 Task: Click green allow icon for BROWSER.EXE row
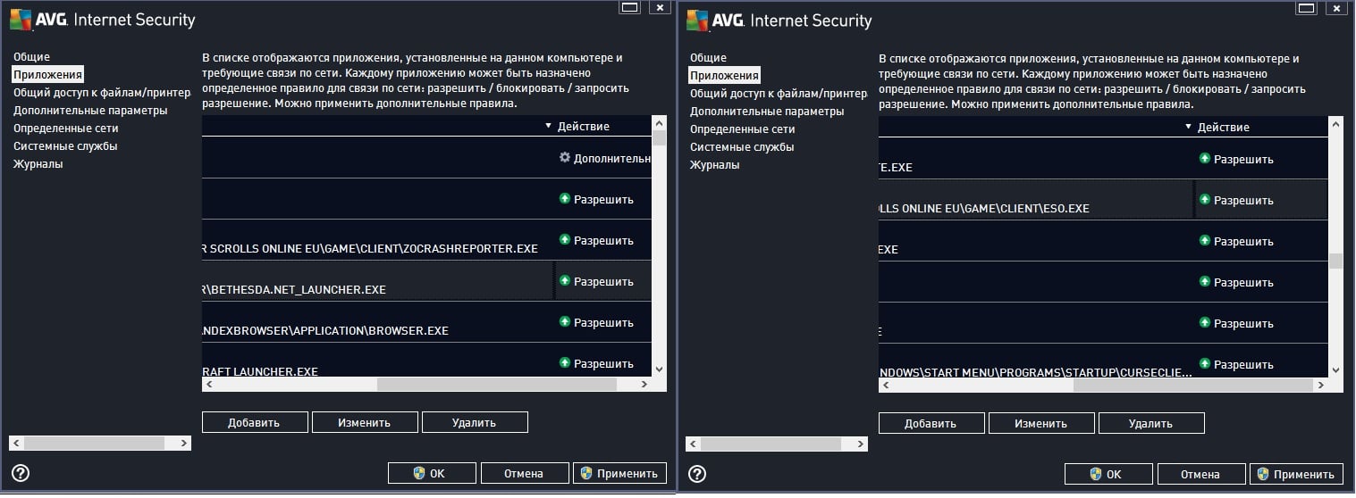tap(564, 322)
